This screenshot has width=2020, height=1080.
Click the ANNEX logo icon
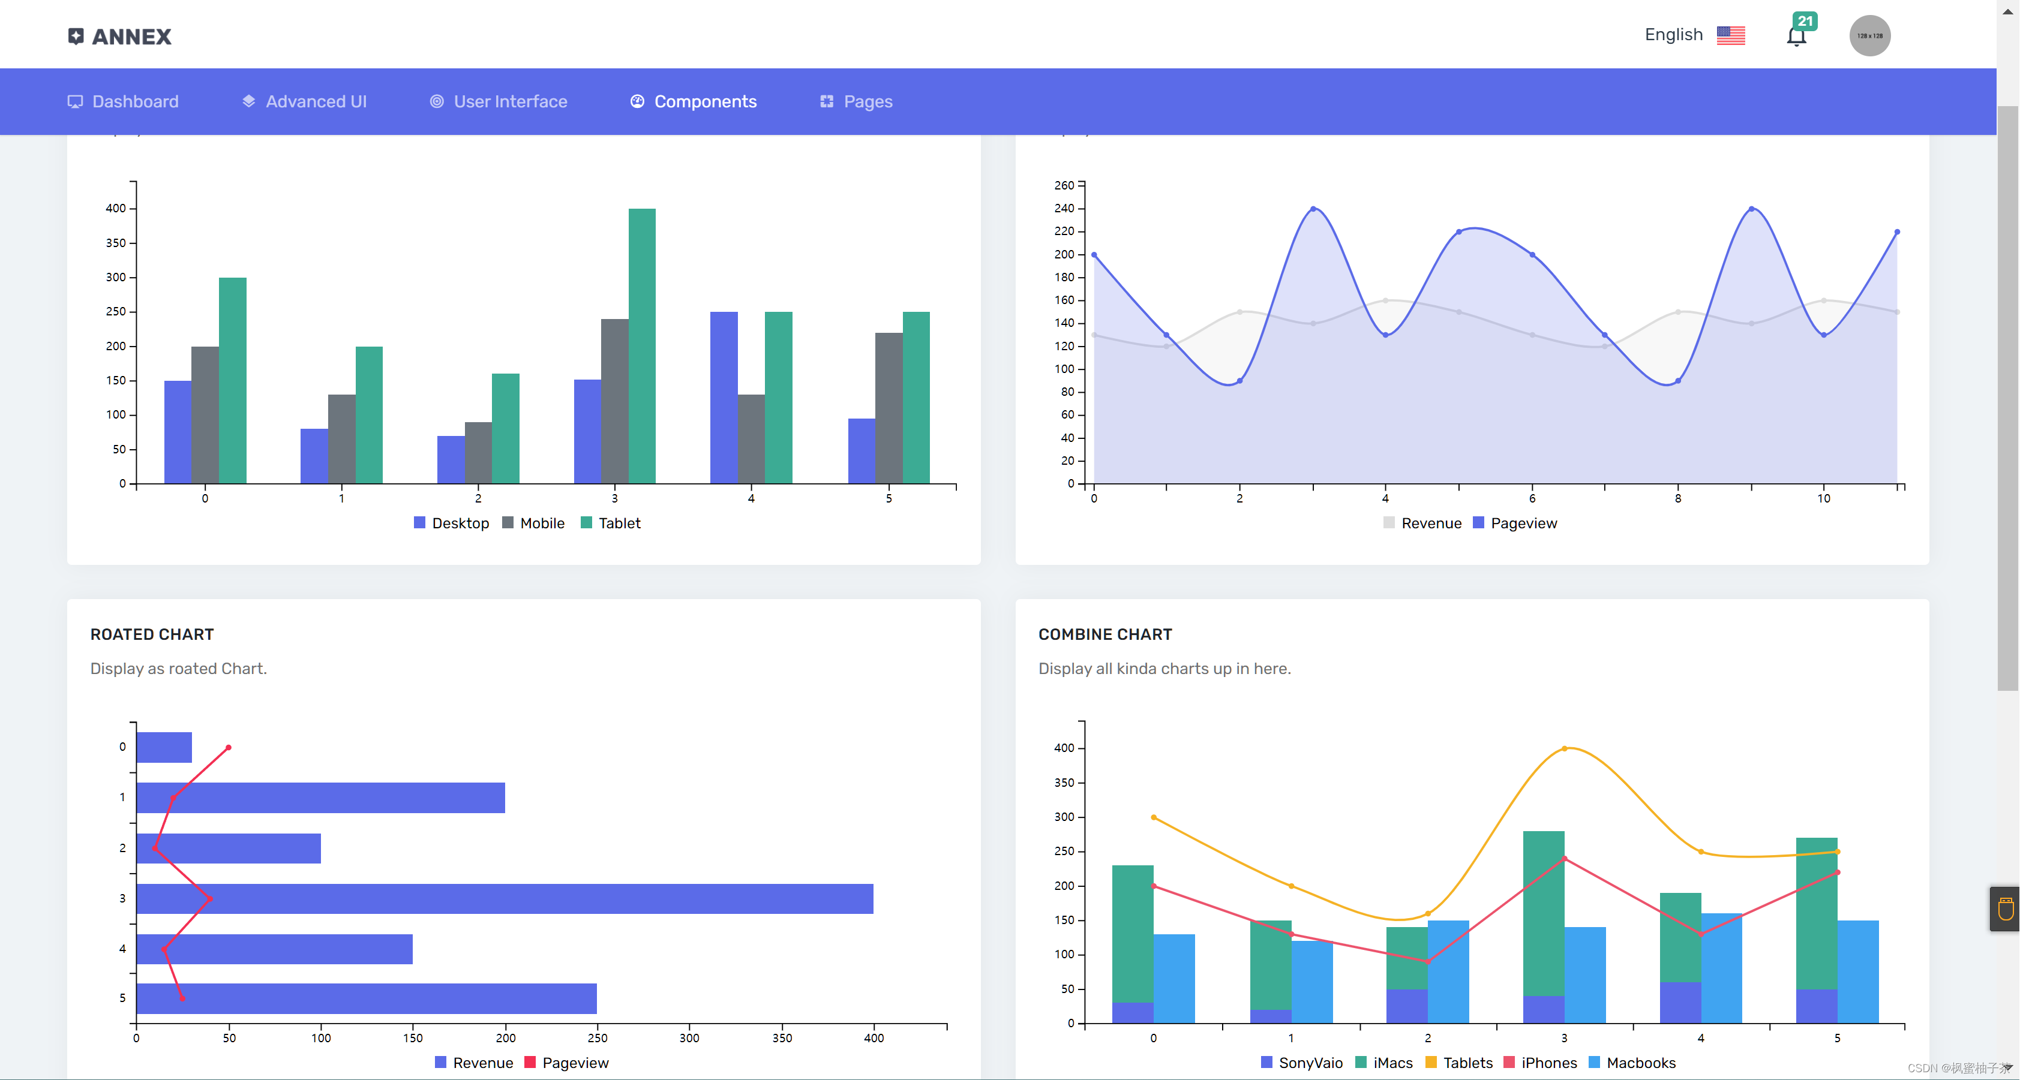[x=75, y=36]
